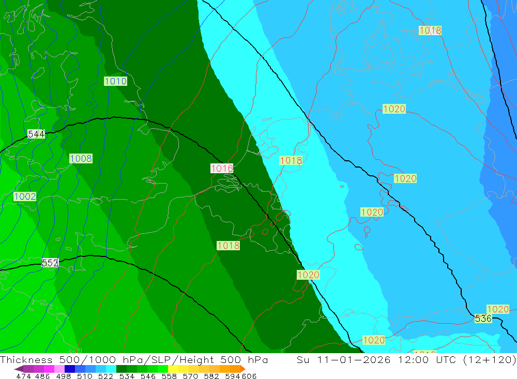Select the pure yellow legend swatch
The height and width of the screenshot is (379, 517).
pos(173,369)
